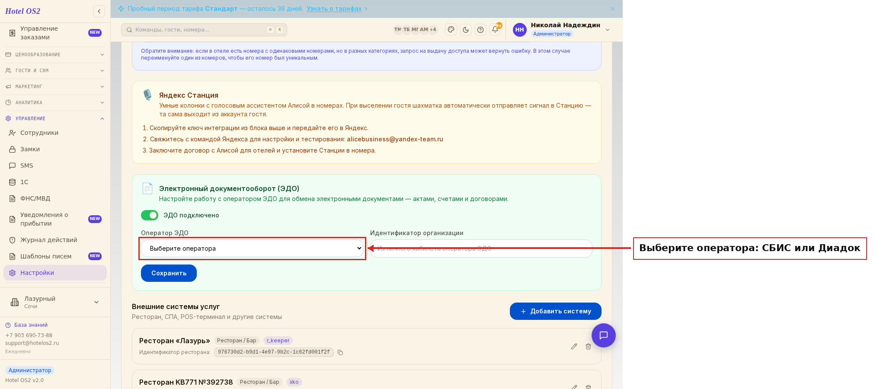Click iiko tag on Ресторан КВ771
Image resolution: width=877 pixels, height=389 pixels.
[x=294, y=382]
